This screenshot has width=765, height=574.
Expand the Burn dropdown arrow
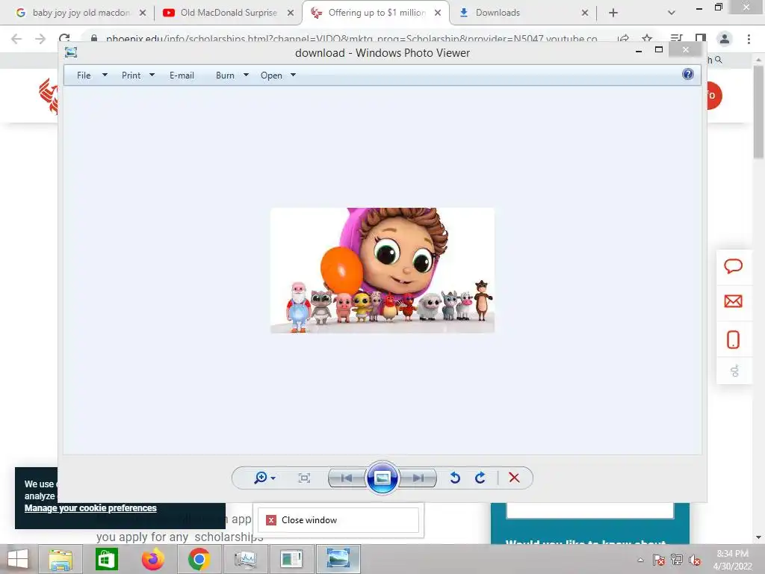[246, 75]
